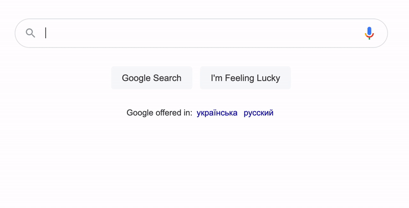The height and width of the screenshot is (208, 409).
Task: Submit the query using Google Search
Action: coord(151,77)
